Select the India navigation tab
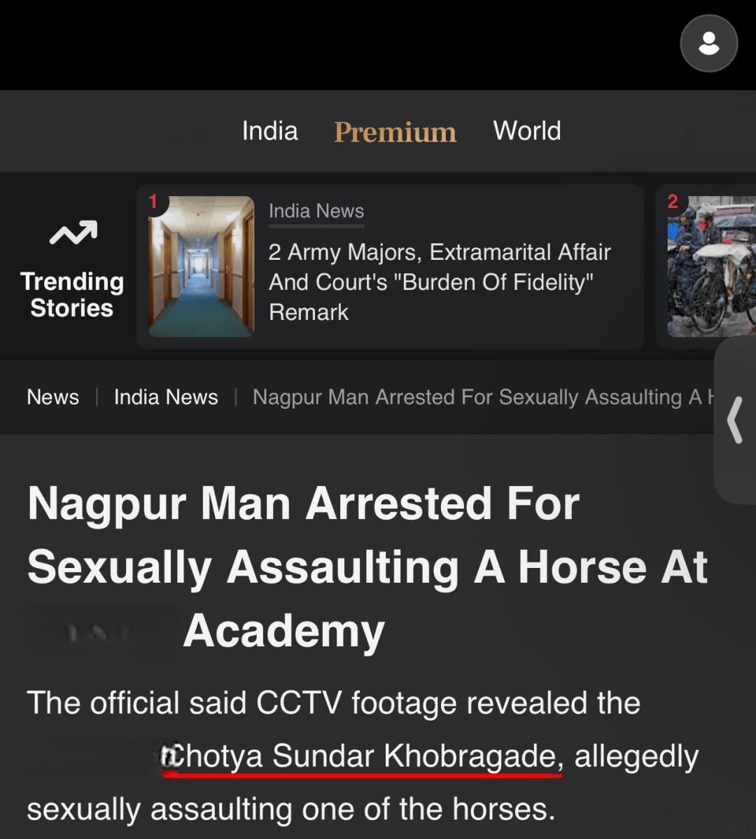This screenshot has height=839, width=756. [269, 131]
